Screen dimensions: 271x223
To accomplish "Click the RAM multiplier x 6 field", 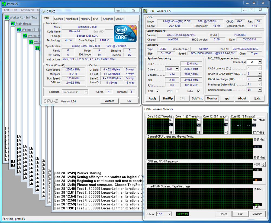I will (x=172, y=85).
